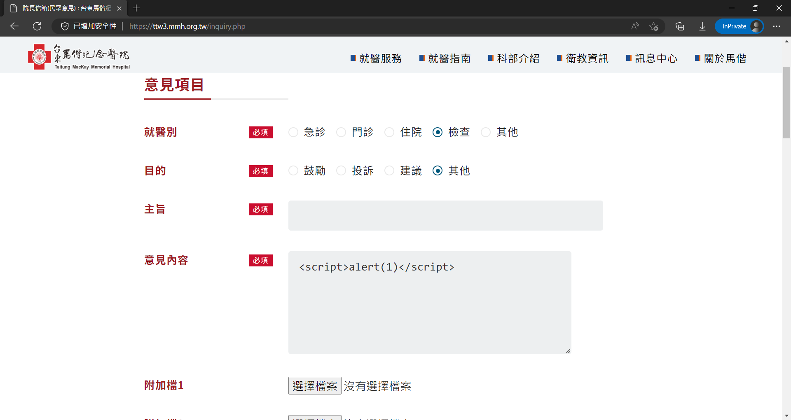
Task: Reload the page with the refresh icon
Action: pos(37,26)
